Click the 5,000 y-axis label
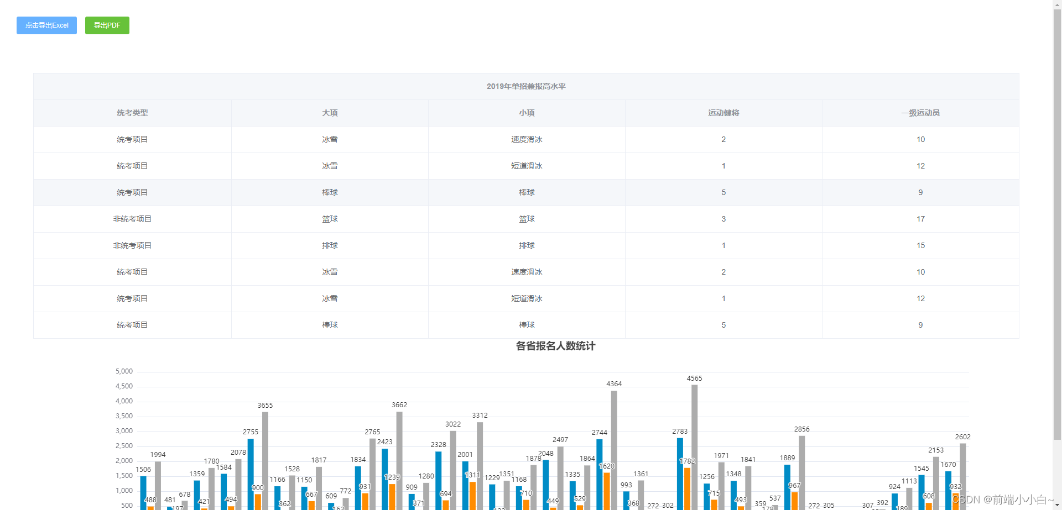 pyautogui.click(x=124, y=371)
